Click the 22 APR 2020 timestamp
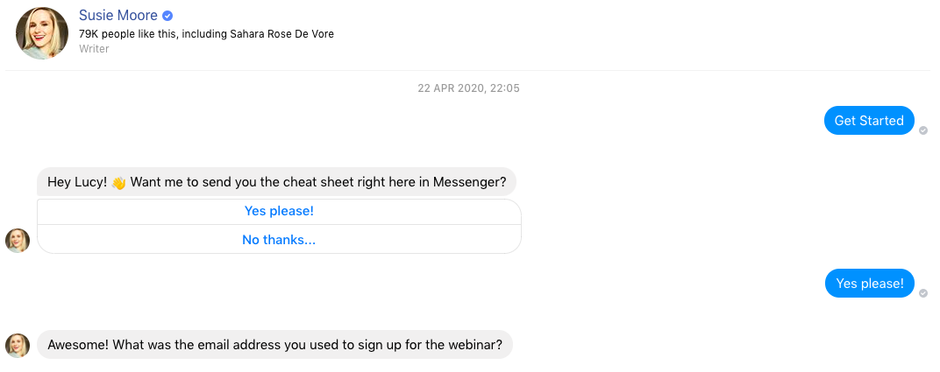 coord(469,88)
